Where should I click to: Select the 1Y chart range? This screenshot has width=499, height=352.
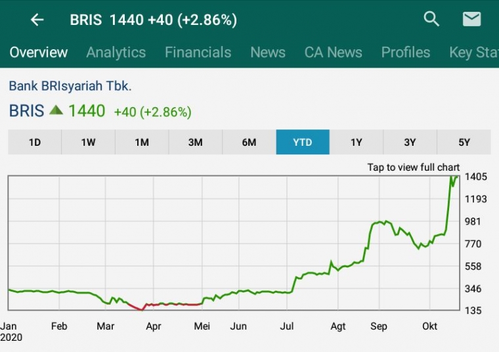(x=357, y=142)
